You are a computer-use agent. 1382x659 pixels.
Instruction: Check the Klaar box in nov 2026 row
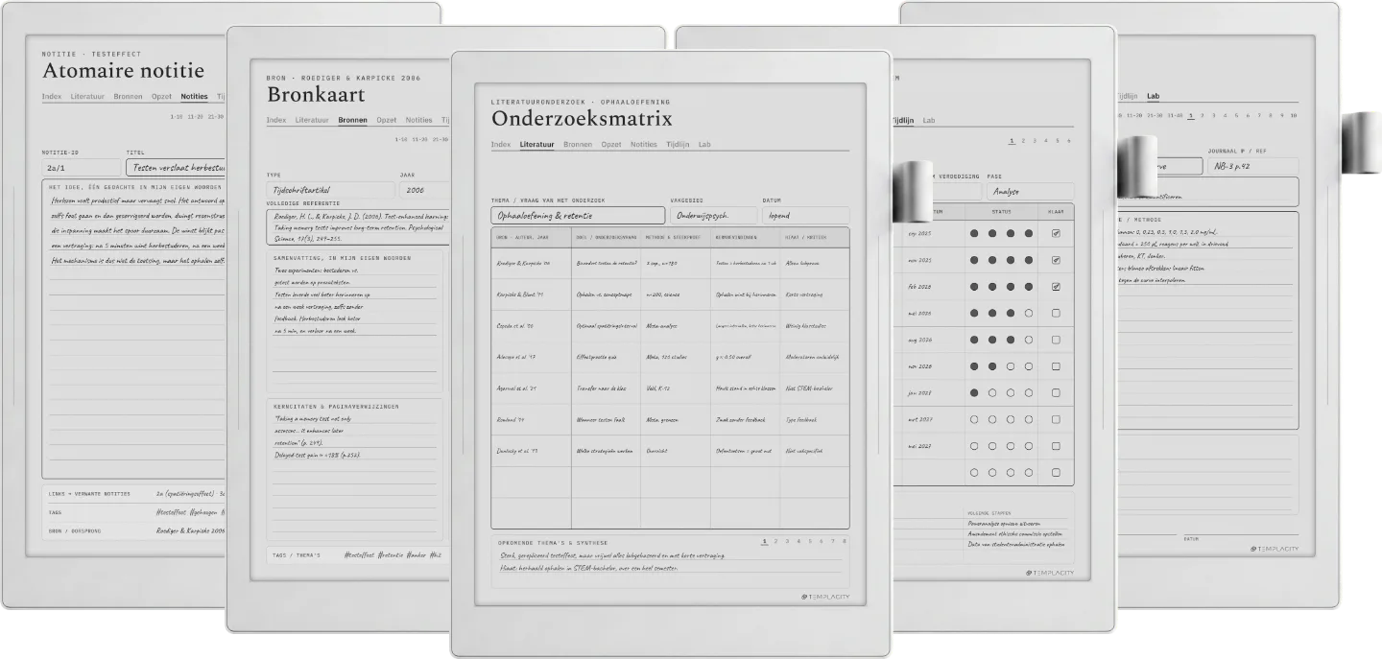[x=1056, y=366]
